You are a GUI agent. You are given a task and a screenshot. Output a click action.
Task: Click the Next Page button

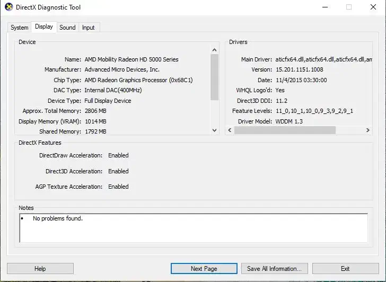click(x=204, y=269)
